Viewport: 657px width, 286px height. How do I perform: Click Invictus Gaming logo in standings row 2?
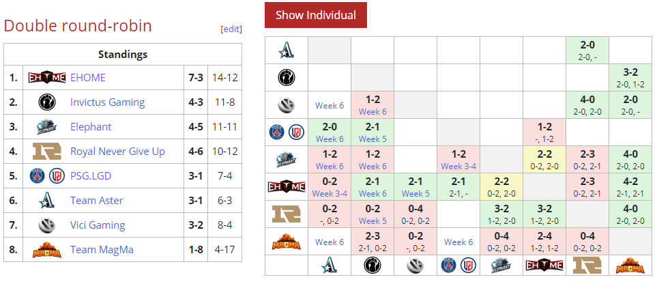(46, 102)
